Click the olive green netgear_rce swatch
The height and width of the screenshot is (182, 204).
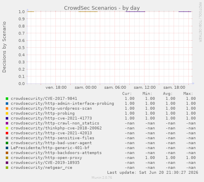pos(7,168)
